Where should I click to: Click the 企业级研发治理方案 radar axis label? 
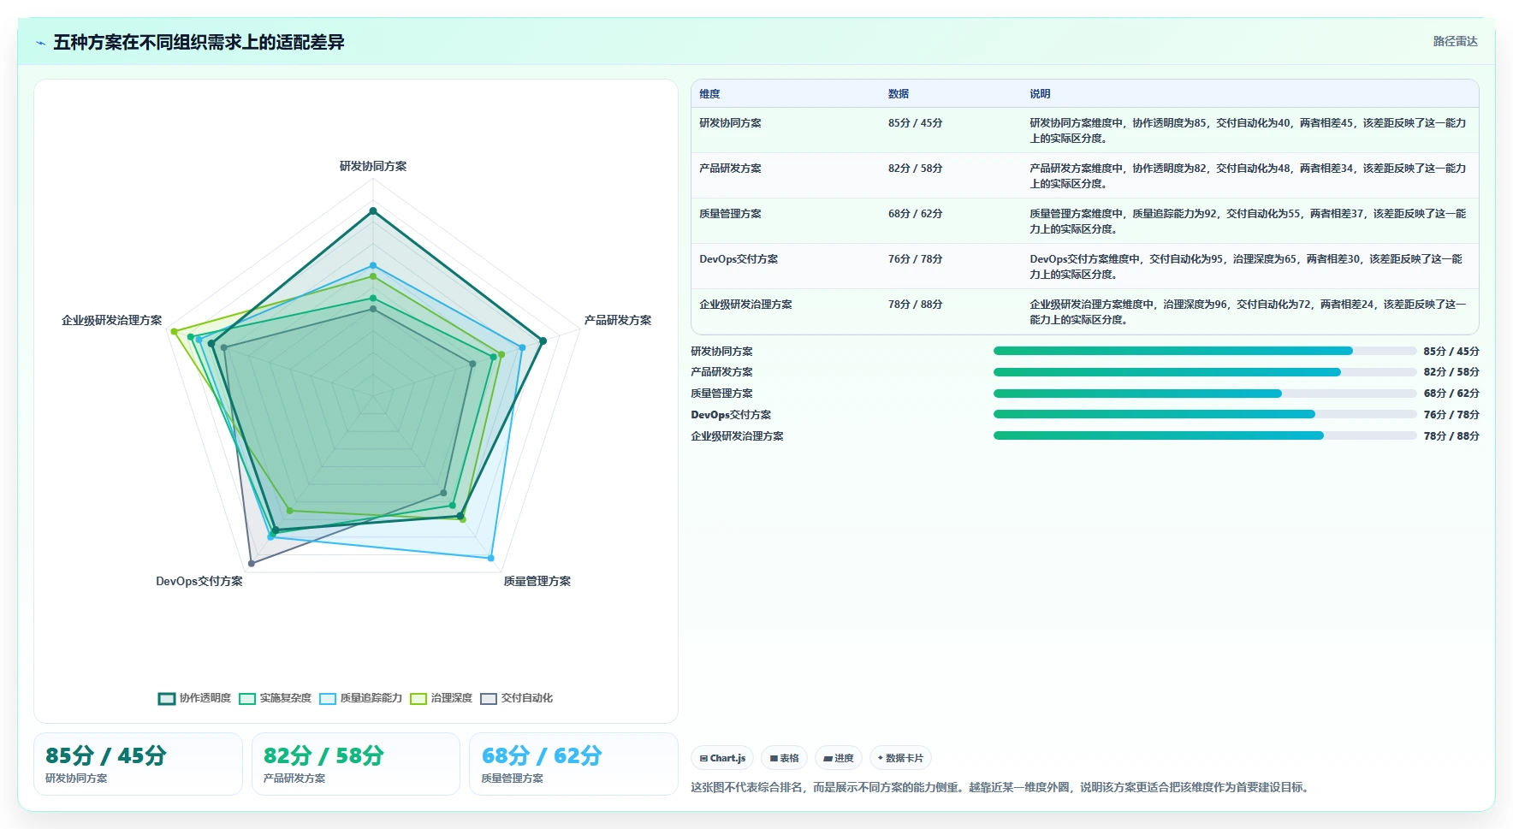click(111, 320)
